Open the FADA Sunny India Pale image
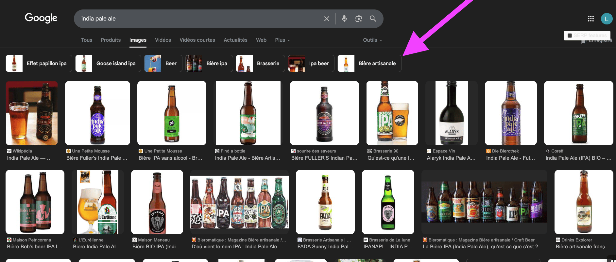This screenshot has height=262, width=616. point(325,202)
